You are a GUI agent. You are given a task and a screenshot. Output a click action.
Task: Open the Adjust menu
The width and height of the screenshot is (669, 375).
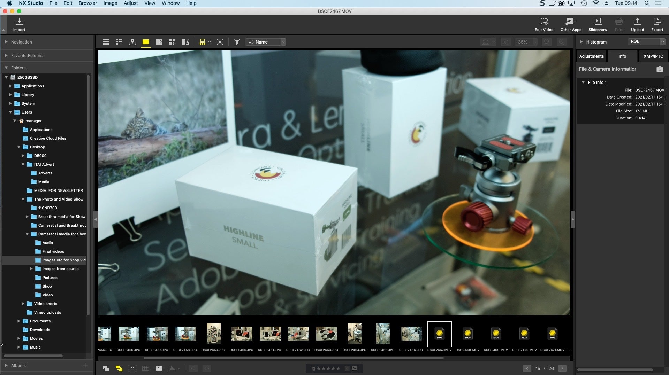tap(131, 3)
